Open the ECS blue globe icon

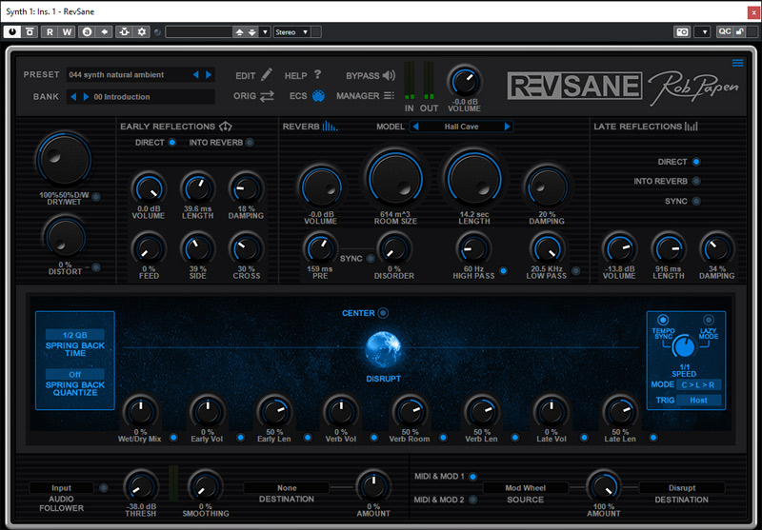click(319, 96)
